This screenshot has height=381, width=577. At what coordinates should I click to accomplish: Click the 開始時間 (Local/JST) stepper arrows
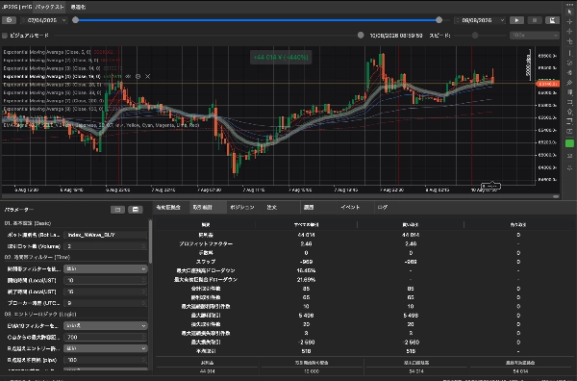(144, 281)
